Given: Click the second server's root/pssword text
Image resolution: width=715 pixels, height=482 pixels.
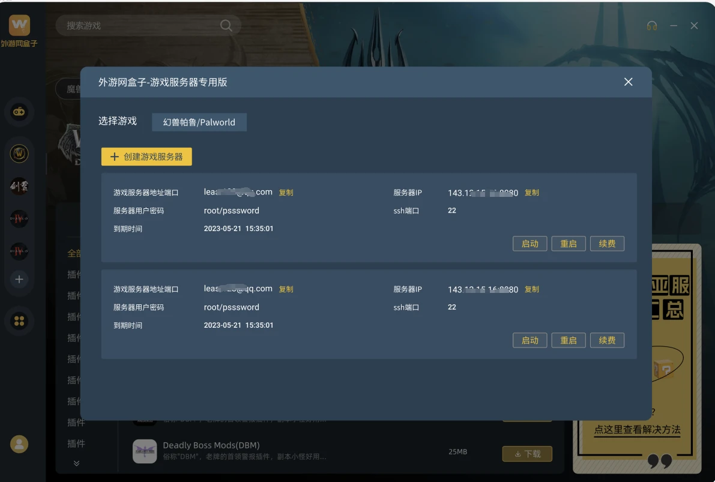Looking at the screenshot, I should pyautogui.click(x=231, y=307).
